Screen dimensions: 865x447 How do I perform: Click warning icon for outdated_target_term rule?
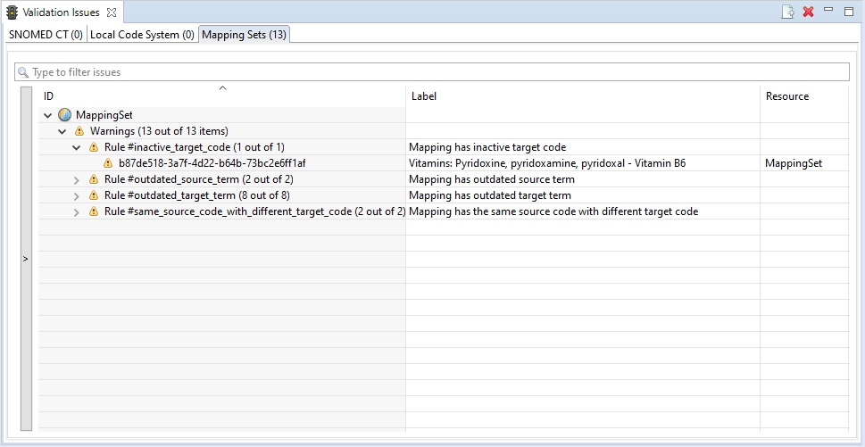click(93, 195)
